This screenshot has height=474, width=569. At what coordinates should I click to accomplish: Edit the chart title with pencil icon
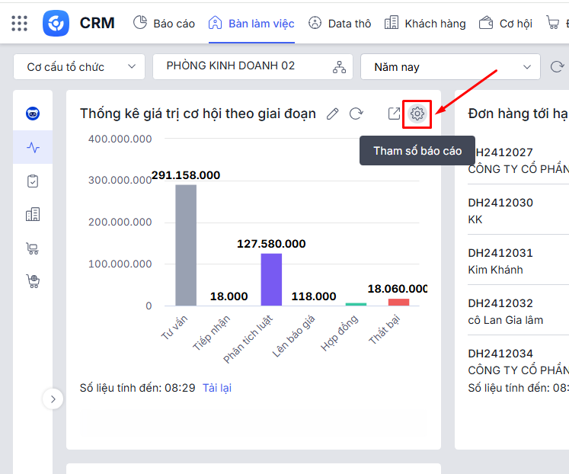(332, 114)
